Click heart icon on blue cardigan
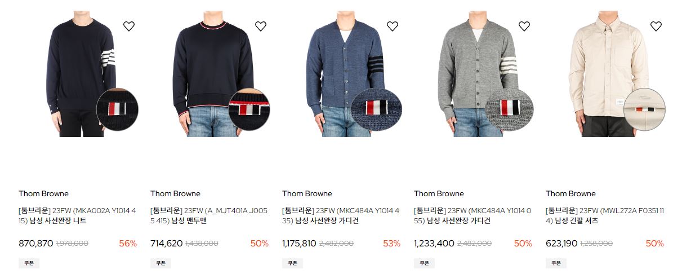This screenshot has height=278, width=682. point(393,26)
